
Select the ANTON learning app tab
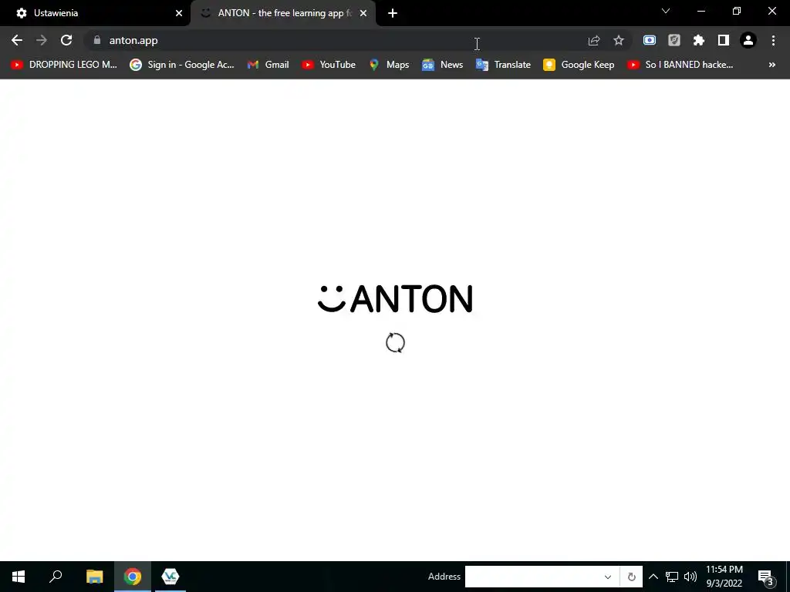282,13
